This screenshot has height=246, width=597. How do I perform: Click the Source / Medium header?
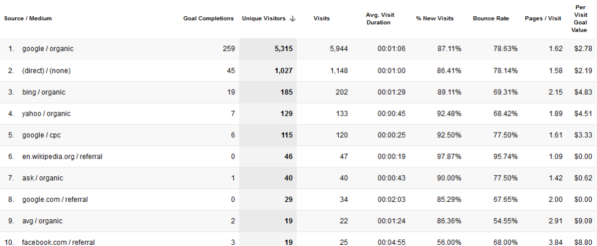tap(28, 19)
